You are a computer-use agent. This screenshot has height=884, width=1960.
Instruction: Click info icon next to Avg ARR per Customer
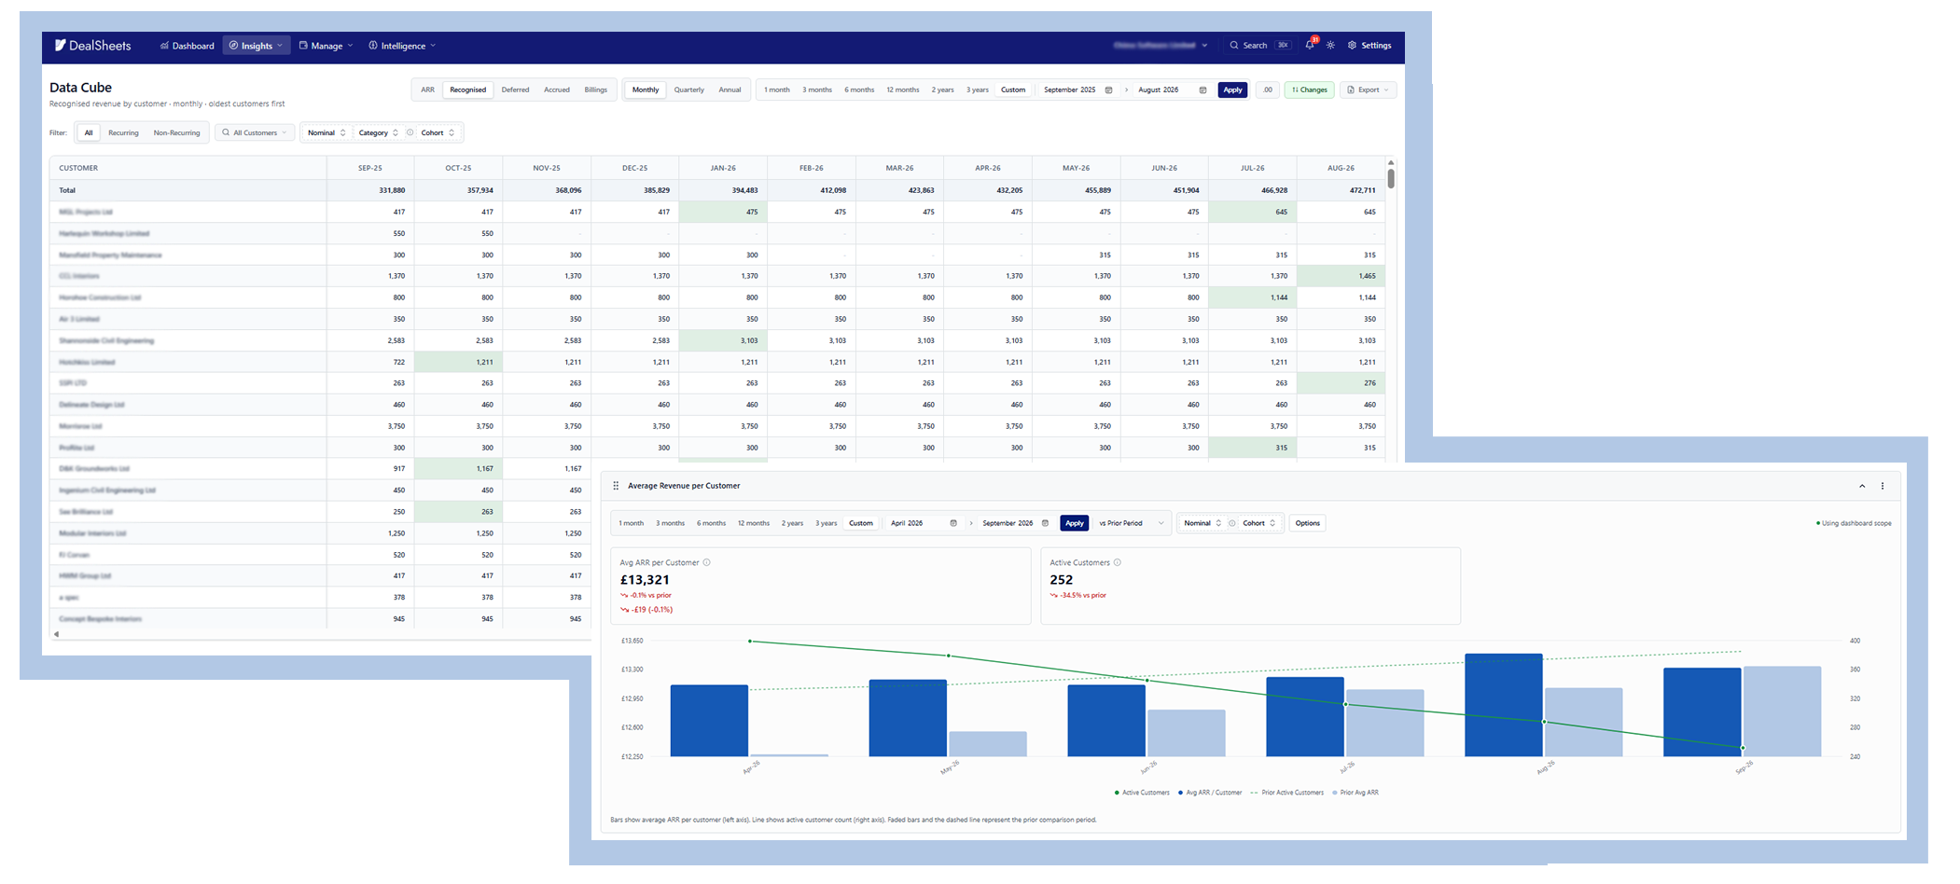pyautogui.click(x=706, y=562)
